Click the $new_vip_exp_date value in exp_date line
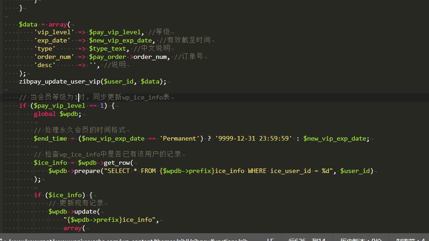The width and height of the screenshot is (429, 241). tap(120, 41)
